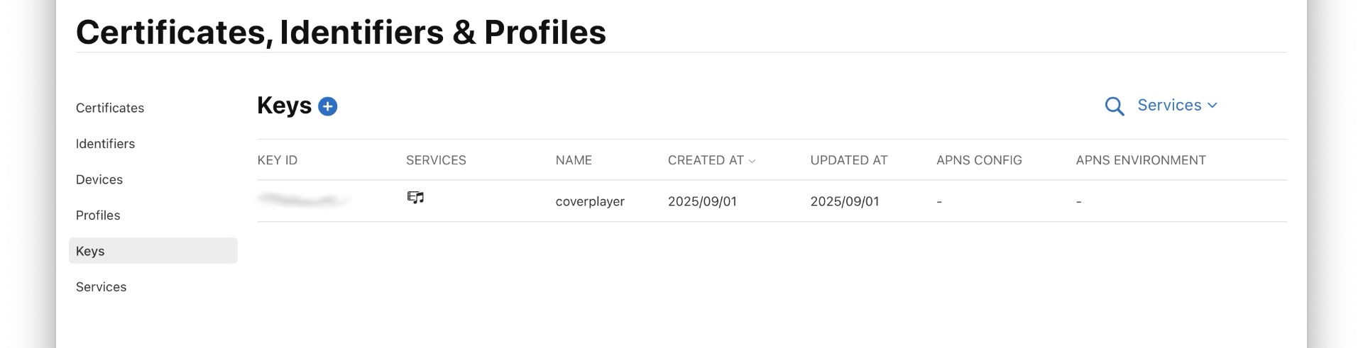Click the blurred Key ID value
1363x348 pixels.
pyautogui.click(x=304, y=201)
